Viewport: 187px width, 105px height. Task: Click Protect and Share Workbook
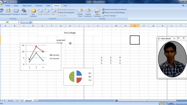click(114, 9)
